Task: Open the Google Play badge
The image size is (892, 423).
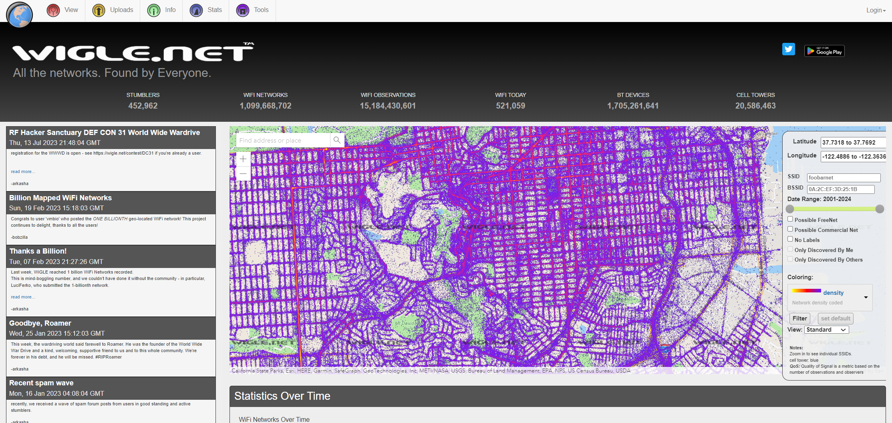Action: (x=824, y=51)
